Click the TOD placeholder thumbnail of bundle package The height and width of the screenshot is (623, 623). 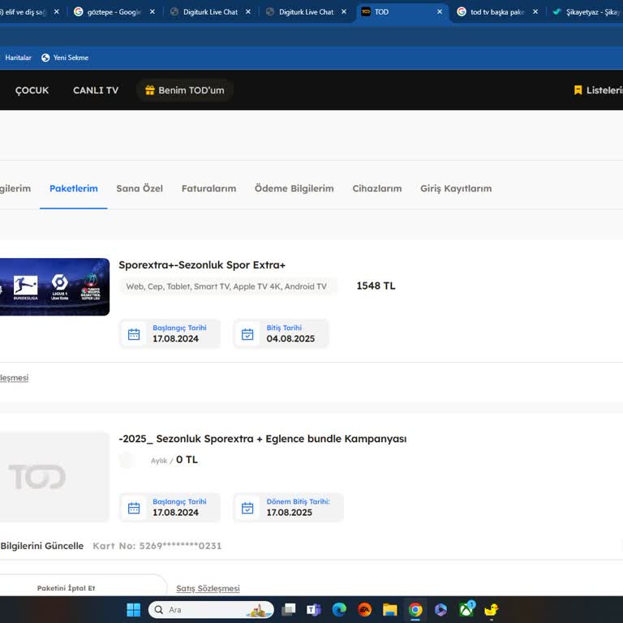click(x=54, y=477)
